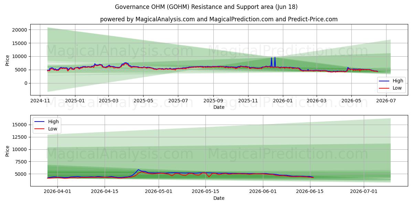Click the bottom chart 'Date' axis label

coord(219,198)
